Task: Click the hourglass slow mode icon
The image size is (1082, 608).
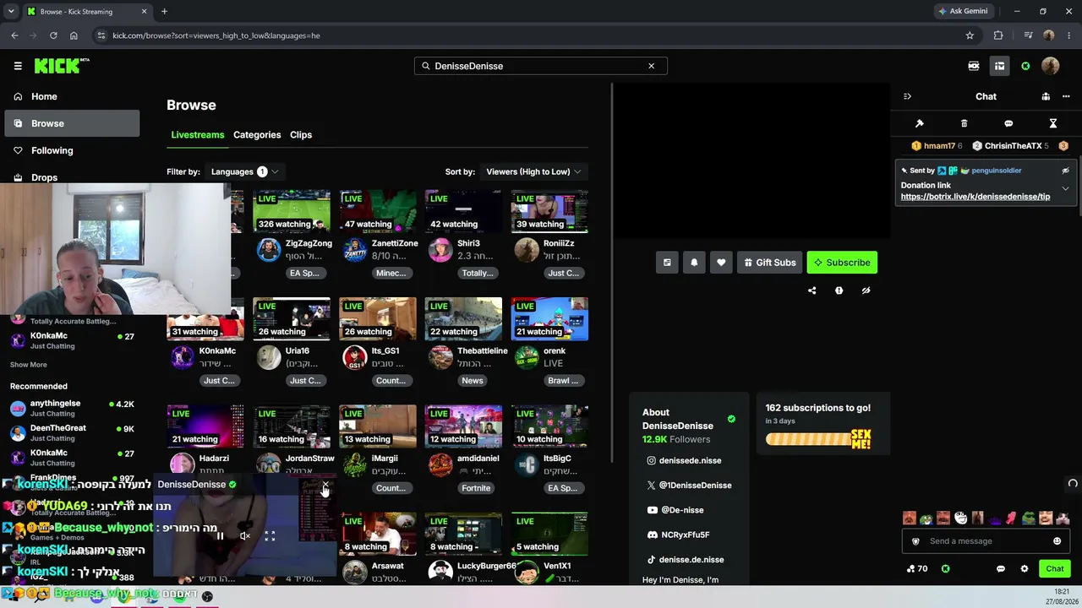Action: click(x=1053, y=123)
